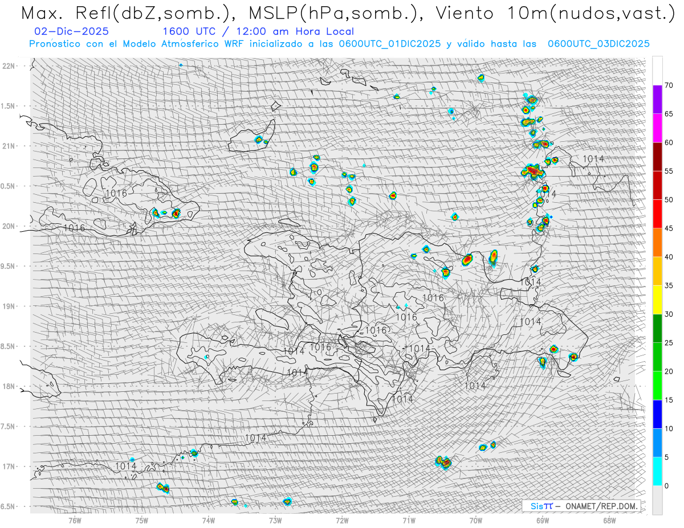Click the dark green segment between 25 and 30
The width and height of the screenshot is (684, 528).
657,328
